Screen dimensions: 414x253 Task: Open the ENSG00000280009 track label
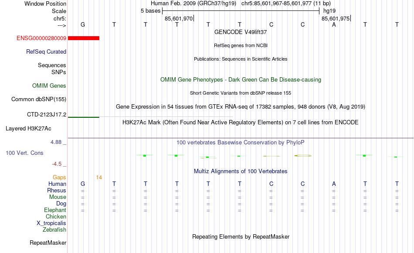tap(41, 38)
